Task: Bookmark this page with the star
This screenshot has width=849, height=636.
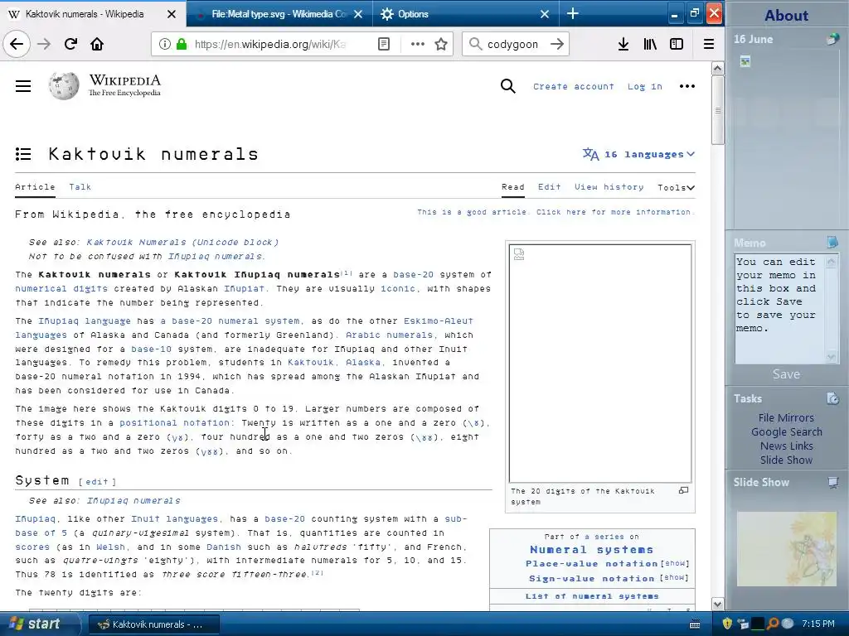Action: point(441,44)
